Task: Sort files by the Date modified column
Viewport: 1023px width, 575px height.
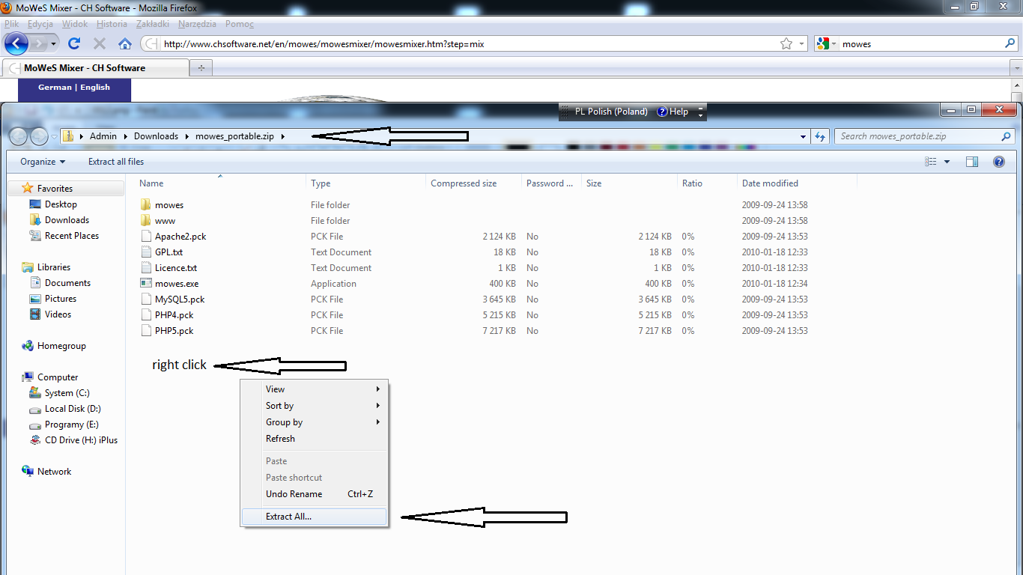Action: 797,183
